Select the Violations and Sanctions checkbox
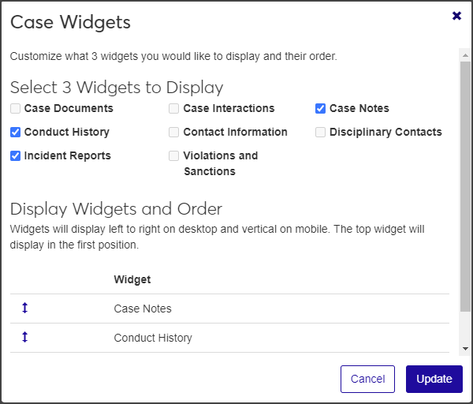This screenshot has width=473, height=404. 174,156
